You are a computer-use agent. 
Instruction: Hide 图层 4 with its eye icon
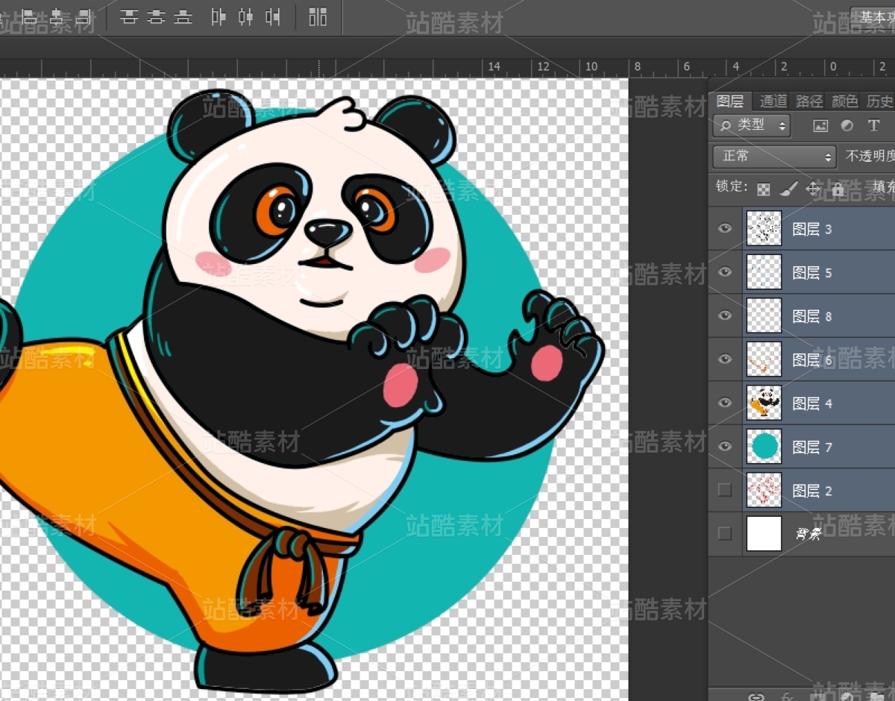725,403
